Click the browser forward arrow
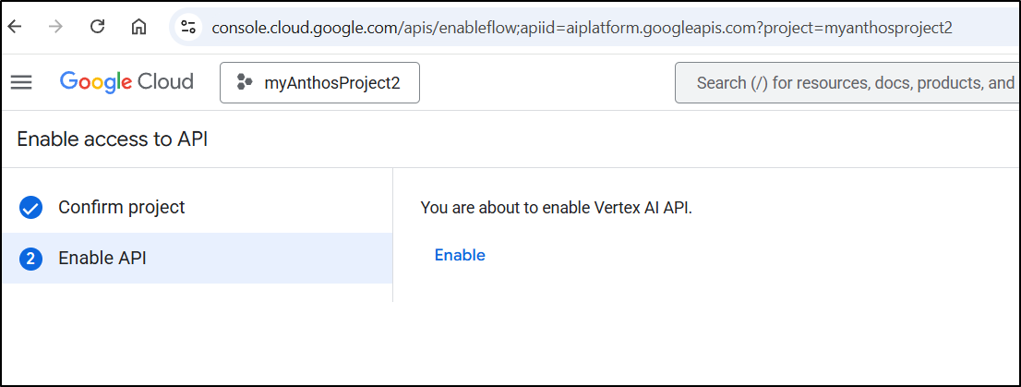The image size is (1021, 387). click(56, 27)
